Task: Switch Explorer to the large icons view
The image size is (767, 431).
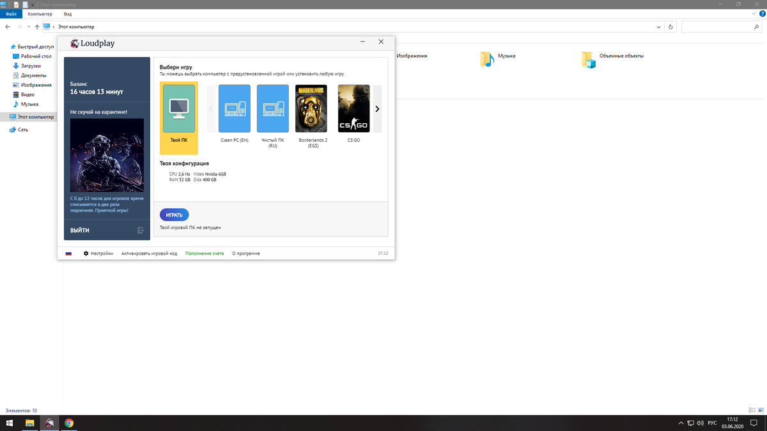Action: [x=761, y=410]
